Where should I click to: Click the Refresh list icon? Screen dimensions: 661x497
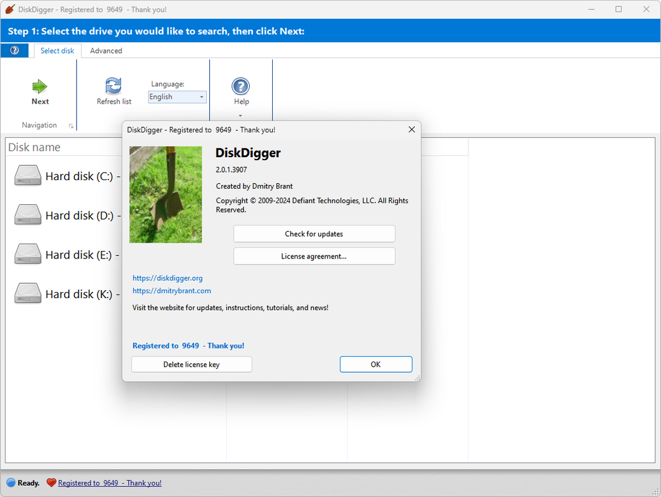(114, 86)
